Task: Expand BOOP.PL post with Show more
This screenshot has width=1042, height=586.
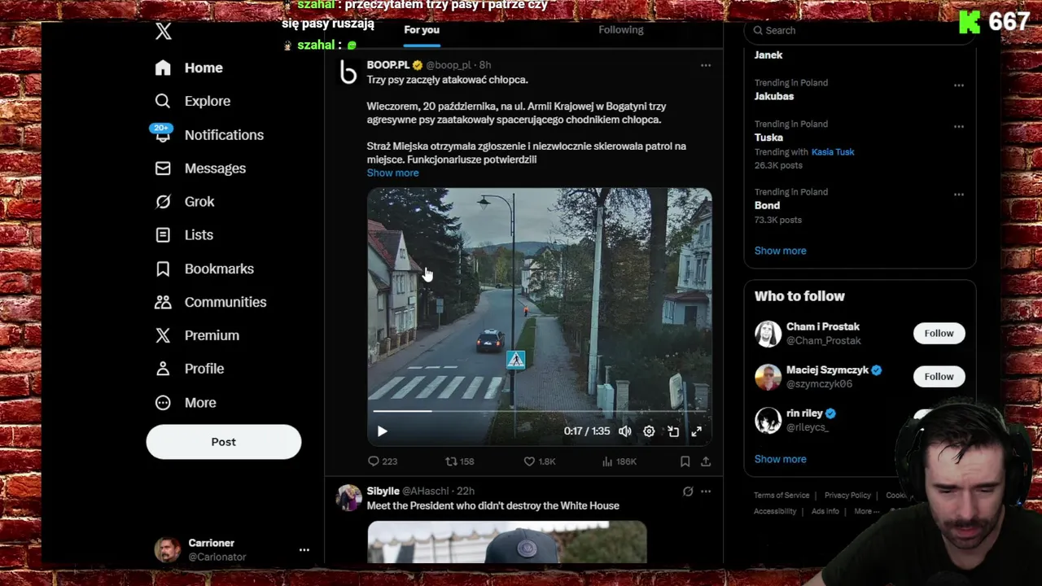Action: (x=392, y=173)
